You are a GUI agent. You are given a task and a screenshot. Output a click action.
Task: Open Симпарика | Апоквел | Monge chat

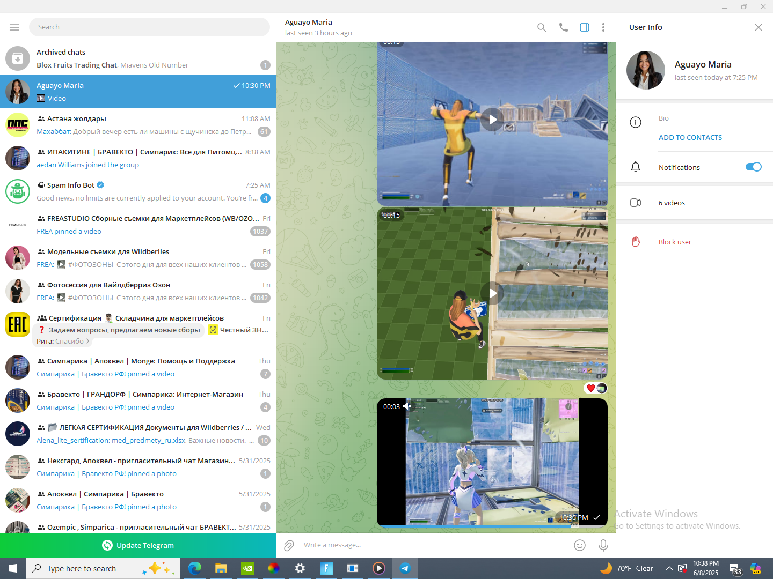click(138, 367)
